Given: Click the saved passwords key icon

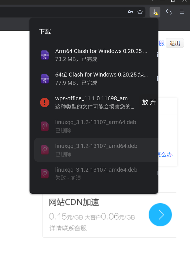Looking at the screenshot, I should [130, 12].
